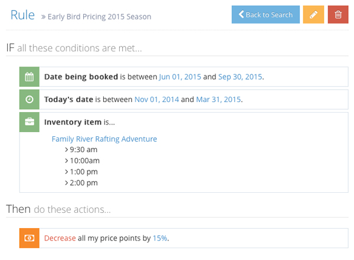This screenshot has width=354, height=260.
Task: Go back using Back to Search button
Action: coord(265,15)
